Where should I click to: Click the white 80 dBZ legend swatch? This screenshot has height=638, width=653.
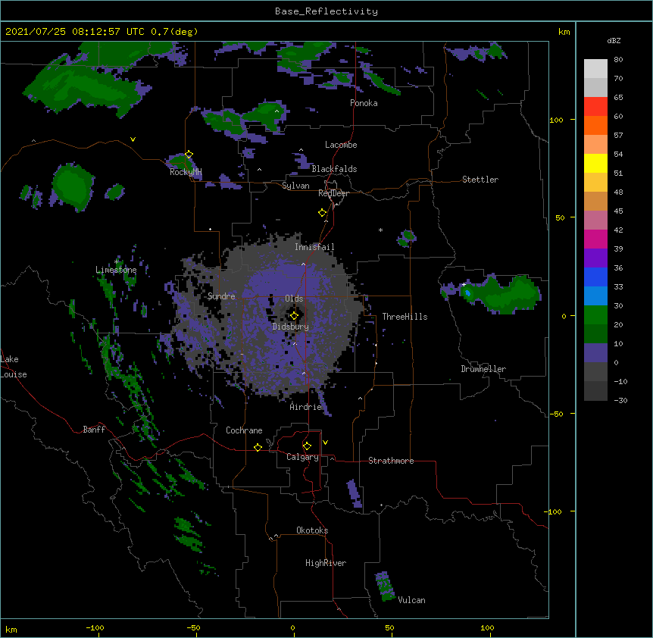595,69
